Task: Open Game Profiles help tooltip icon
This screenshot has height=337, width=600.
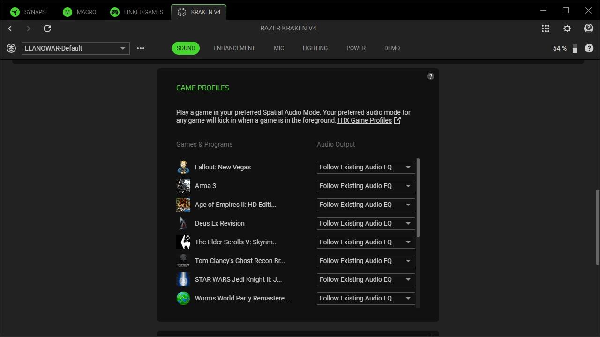Action: (431, 76)
